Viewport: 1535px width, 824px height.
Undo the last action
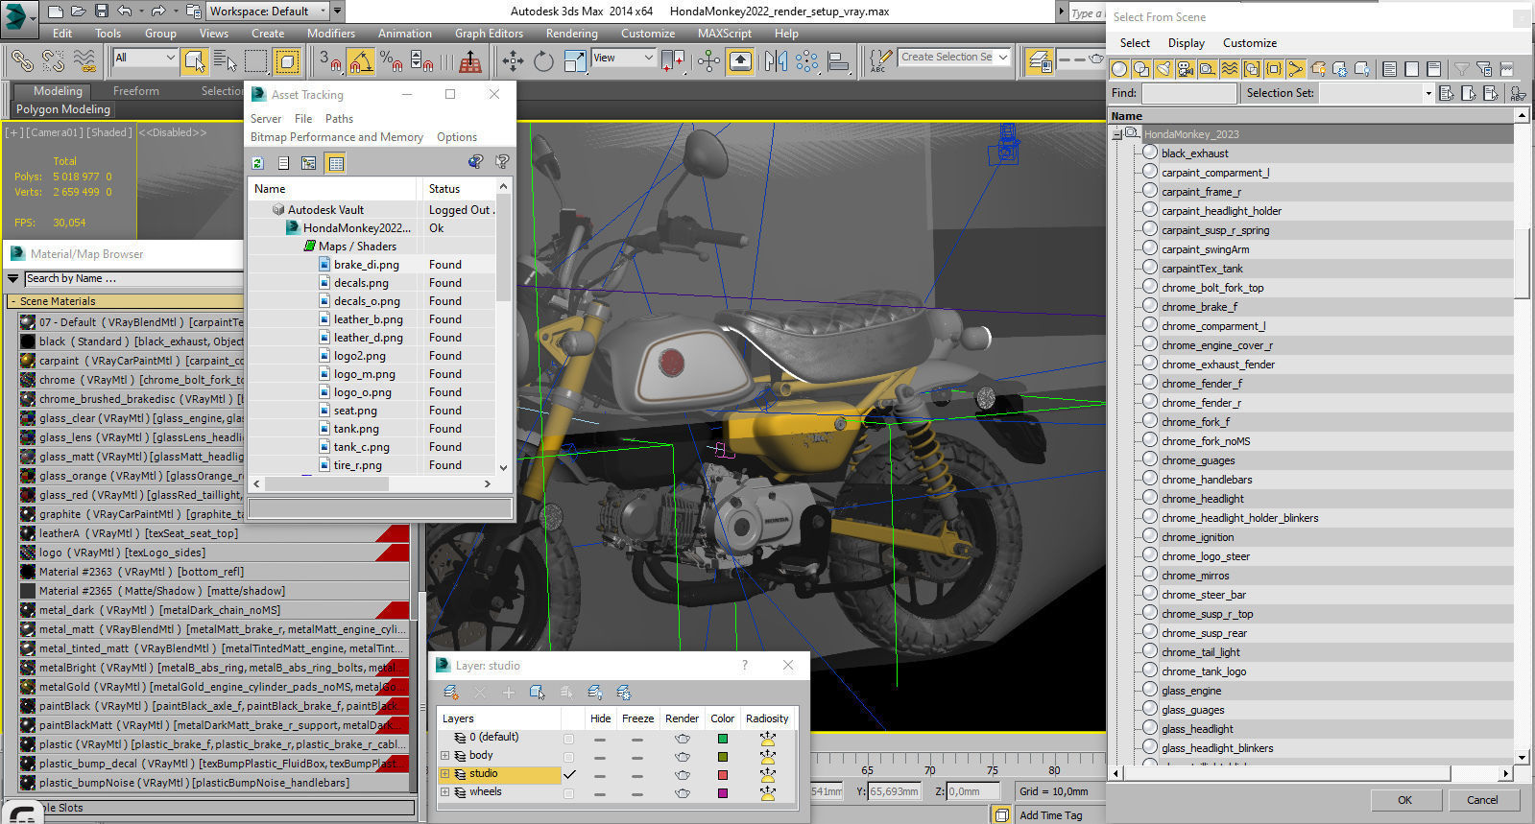[x=125, y=12]
